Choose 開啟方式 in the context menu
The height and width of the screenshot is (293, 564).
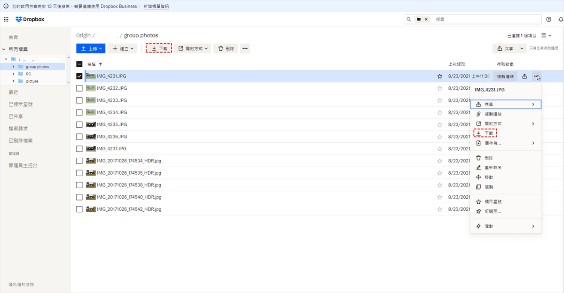tap(506, 123)
